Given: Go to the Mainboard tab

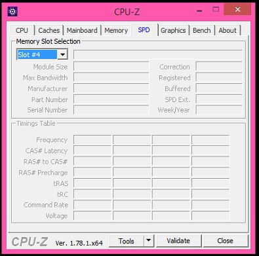Looking at the screenshot, I should (82, 30).
